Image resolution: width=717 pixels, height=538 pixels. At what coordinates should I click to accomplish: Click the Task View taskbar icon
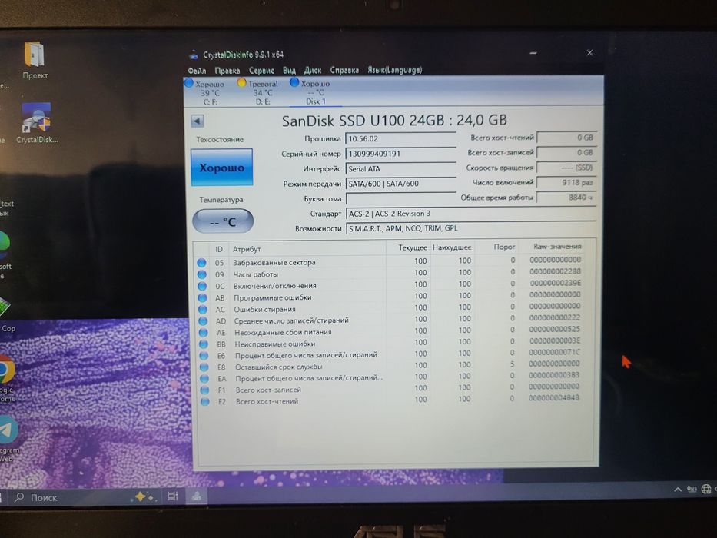[x=173, y=496]
